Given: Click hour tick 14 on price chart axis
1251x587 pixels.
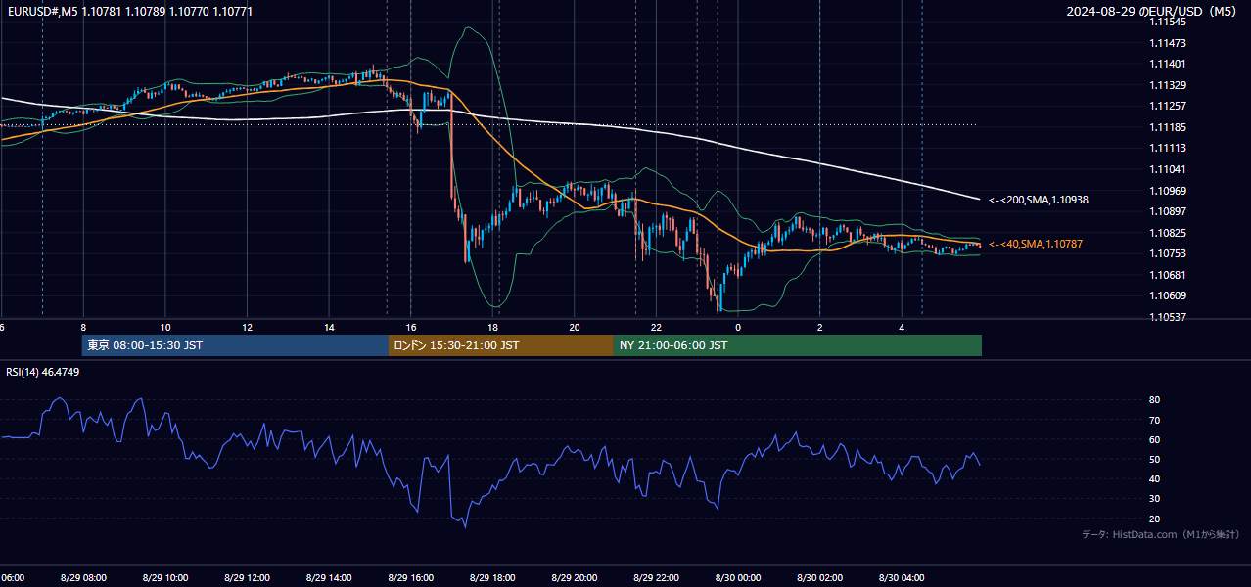Looking at the screenshot, I should click(329, 327).
